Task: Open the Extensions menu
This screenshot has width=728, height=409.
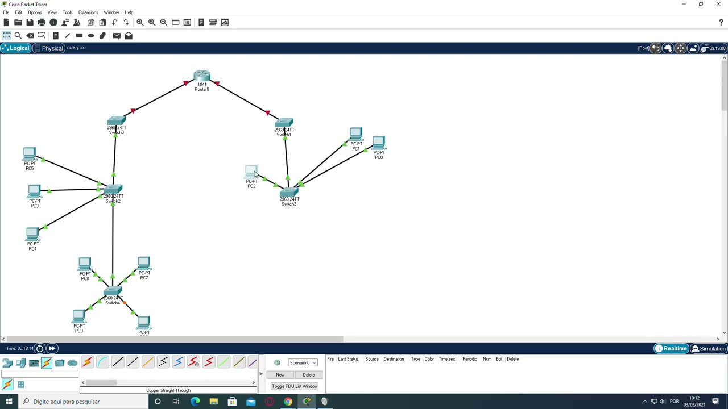Action: 88,12
